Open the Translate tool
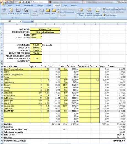Image resolution: width=127 pixels, height=144 pixels. [26, 11]
